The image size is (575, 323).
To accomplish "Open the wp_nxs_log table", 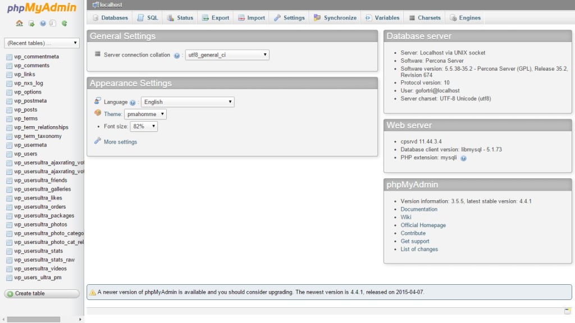I will (29, 83).
